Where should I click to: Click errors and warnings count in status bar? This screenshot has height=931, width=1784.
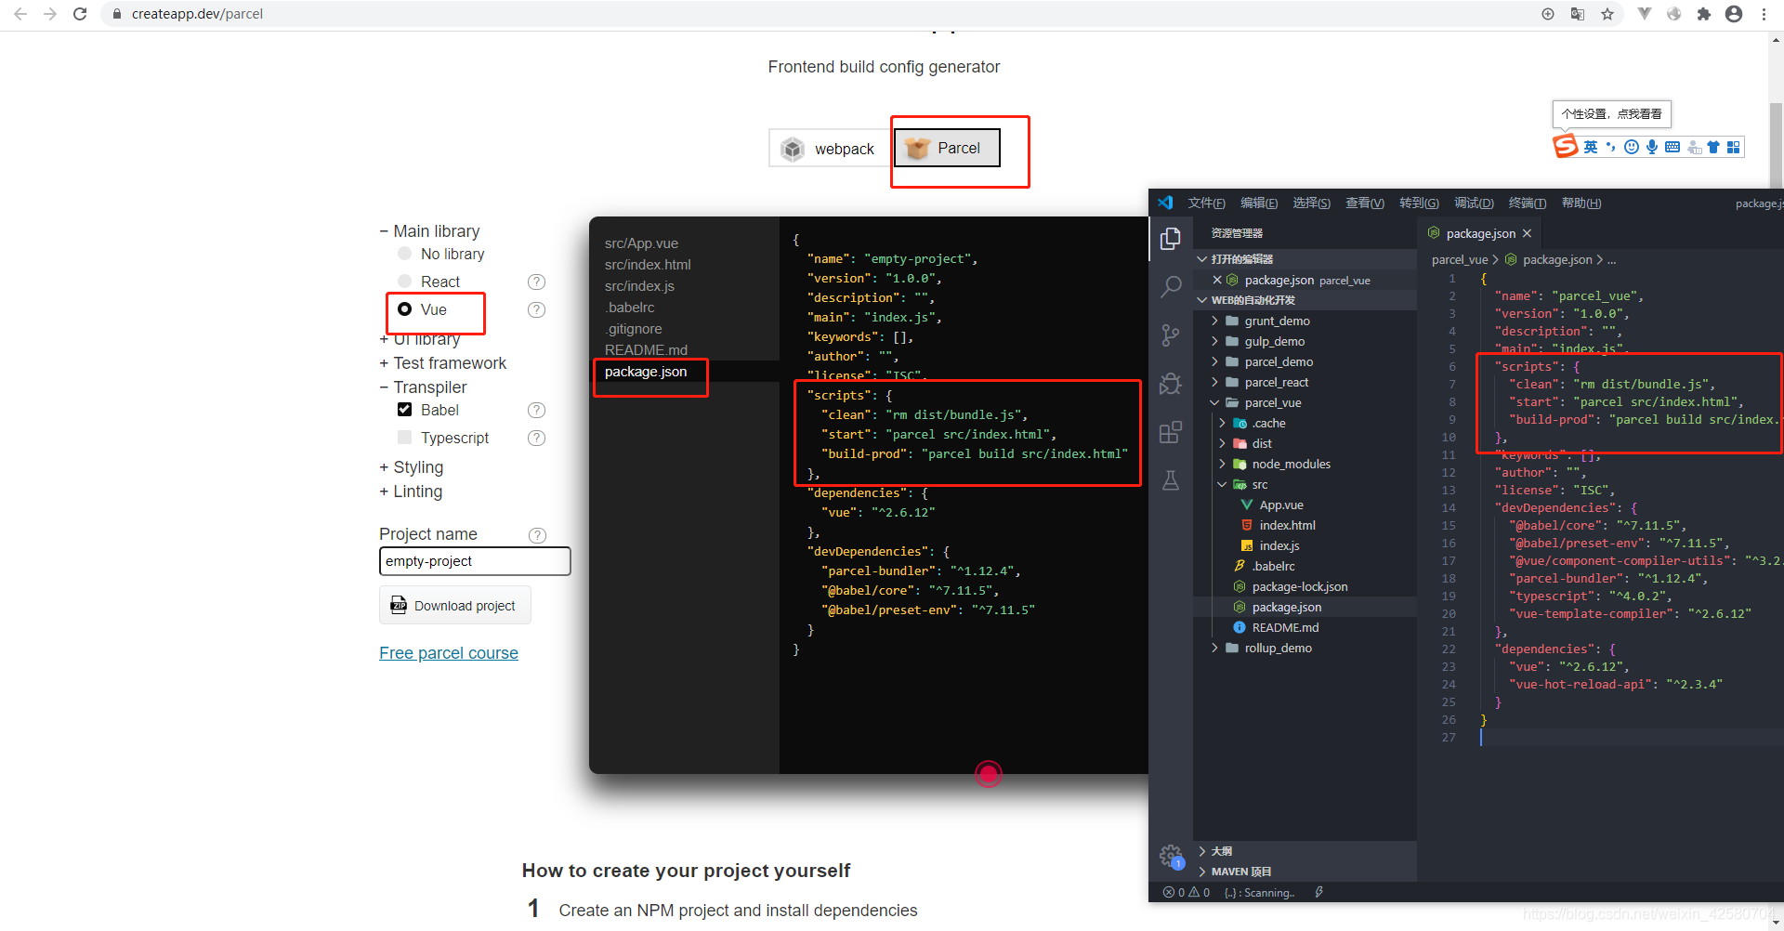1187,892
